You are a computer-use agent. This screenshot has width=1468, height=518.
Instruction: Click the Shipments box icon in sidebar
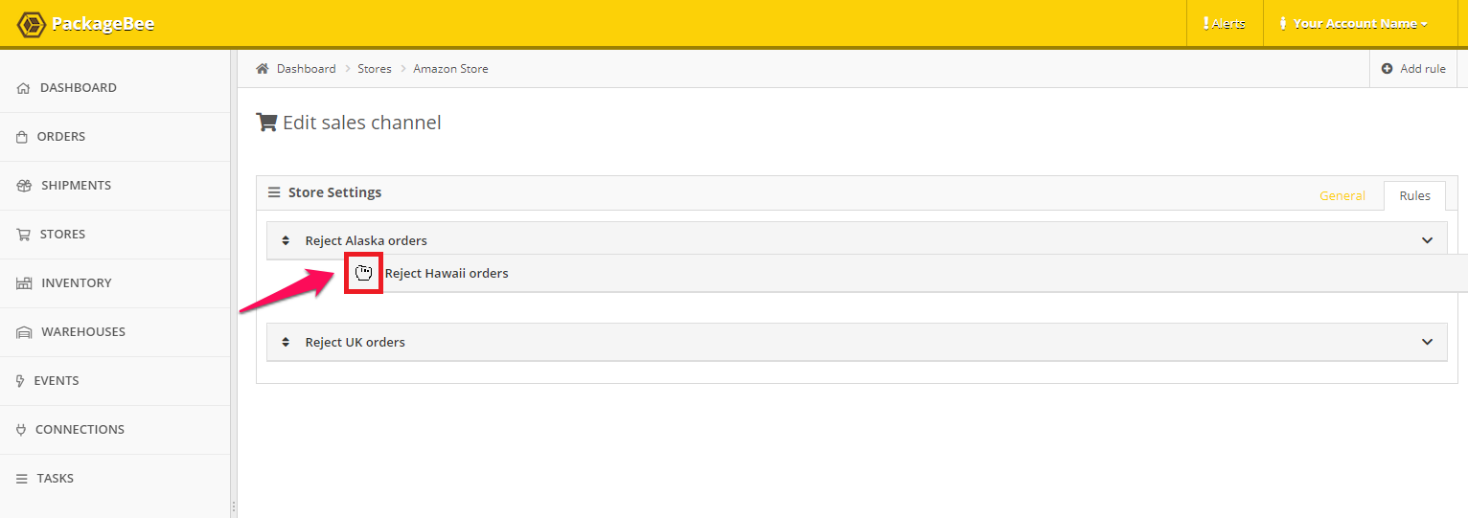pos(25,186)
